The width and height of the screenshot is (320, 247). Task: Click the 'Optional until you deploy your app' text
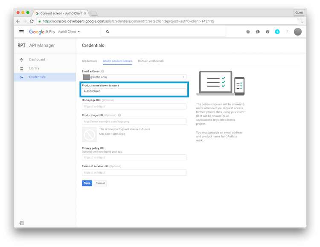click(102, 152)
